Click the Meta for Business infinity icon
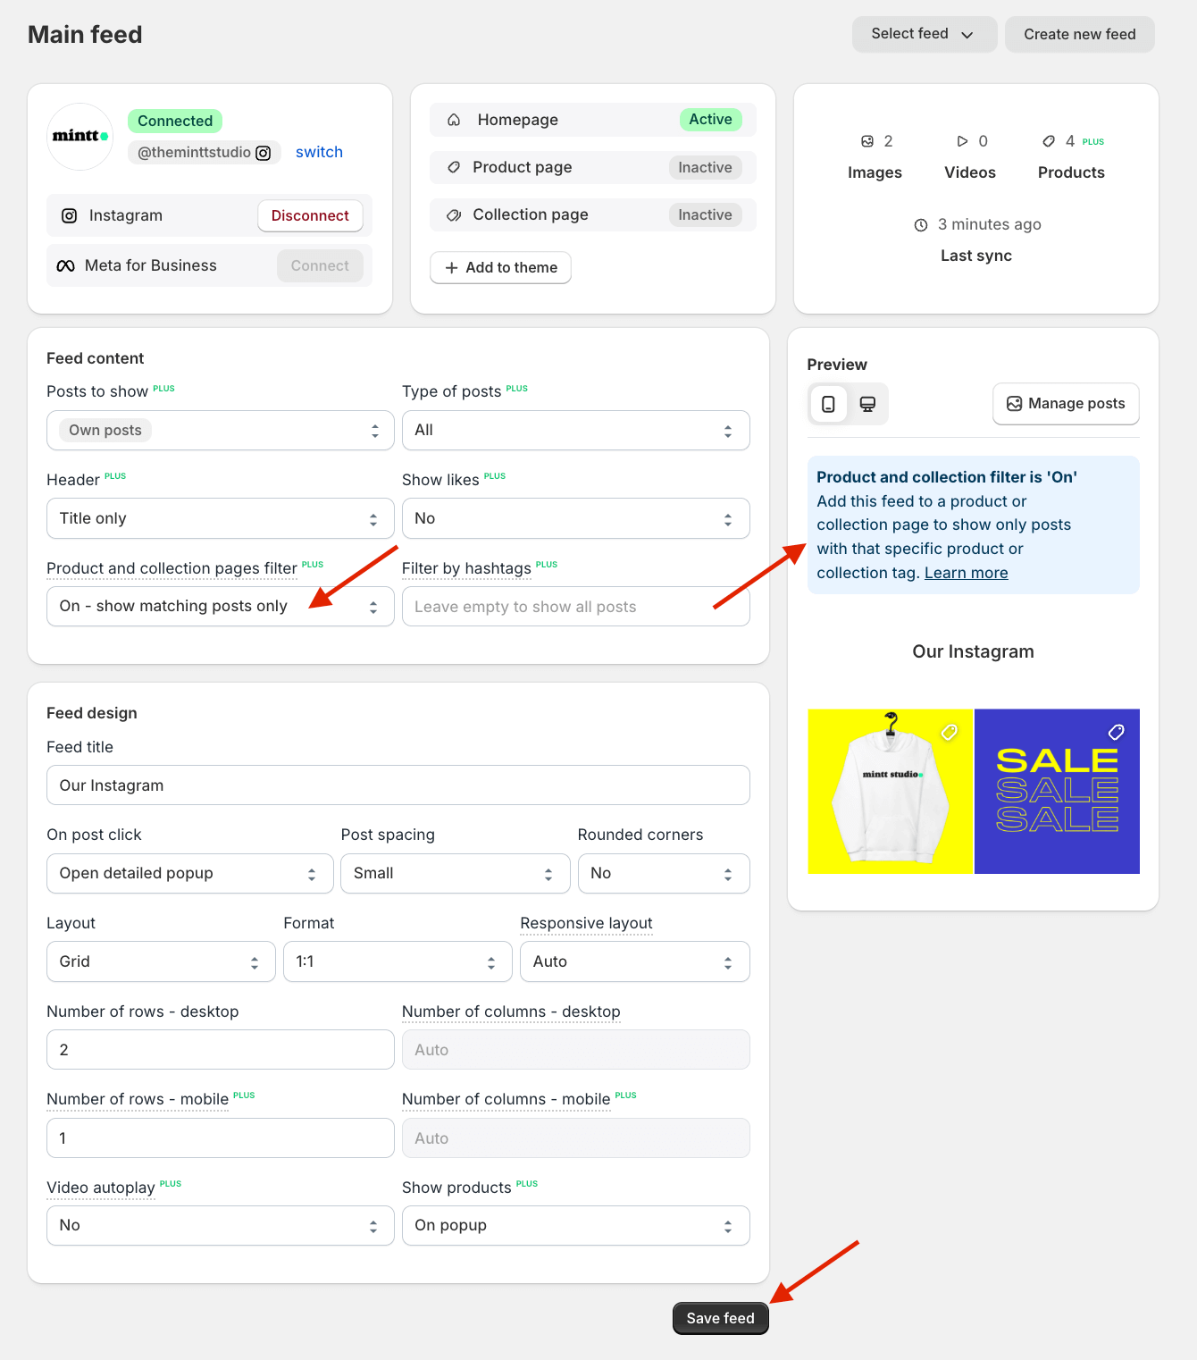Screen dimensions: 1197x1360 [x=66, y=265]
